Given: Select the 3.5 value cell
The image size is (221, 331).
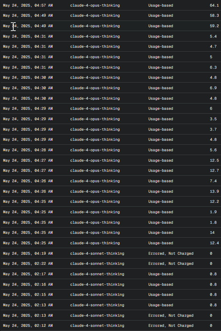Looking at the screenshot, I should pos(213,119).
